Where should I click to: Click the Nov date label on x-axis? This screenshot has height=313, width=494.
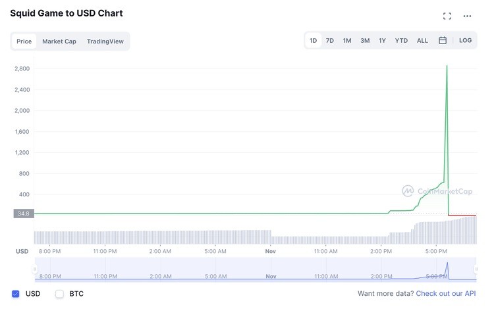tap(270, 251)
